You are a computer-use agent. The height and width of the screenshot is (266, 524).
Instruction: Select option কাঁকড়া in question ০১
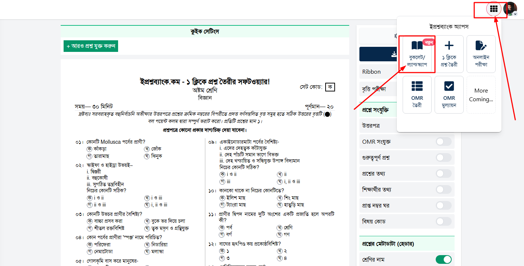point(97,149)
